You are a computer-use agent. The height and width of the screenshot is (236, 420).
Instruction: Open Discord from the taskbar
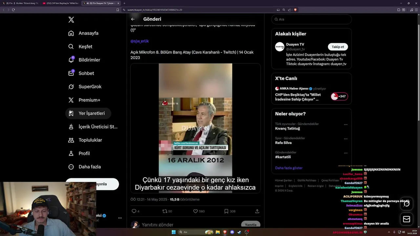232,232
